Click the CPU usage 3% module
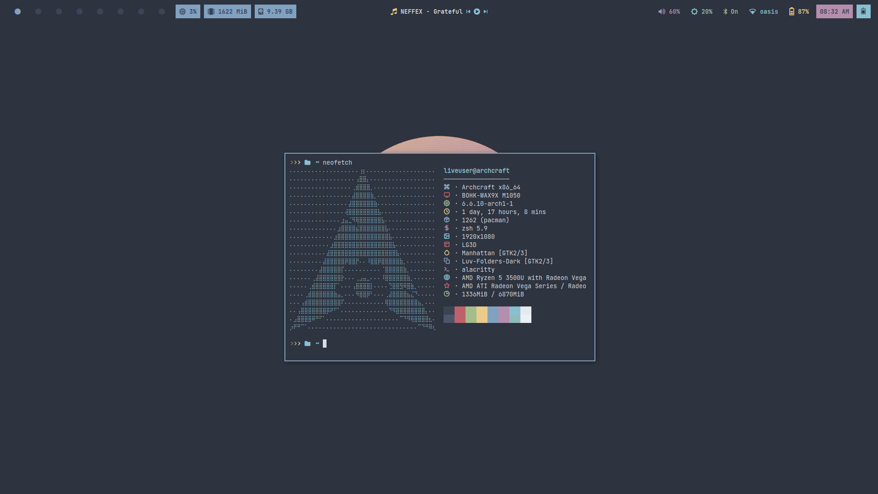This screenshot has height=494, width=878. point(188,11)
